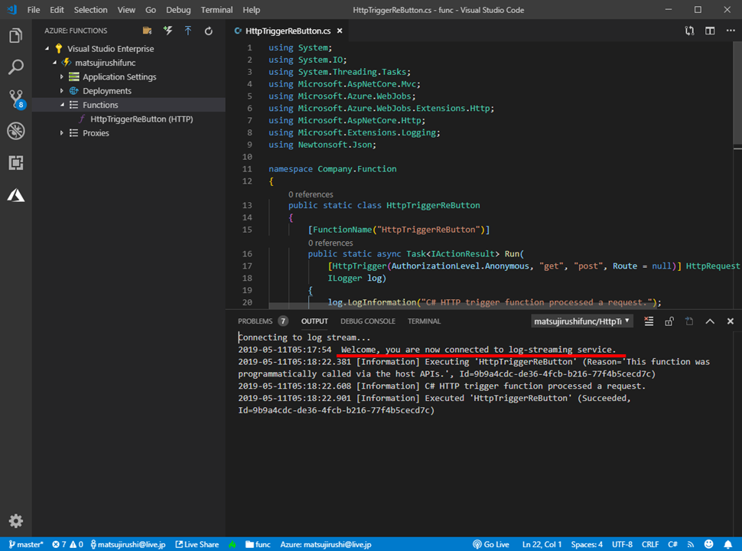Open the Selection menu

[x=90, y=10]
